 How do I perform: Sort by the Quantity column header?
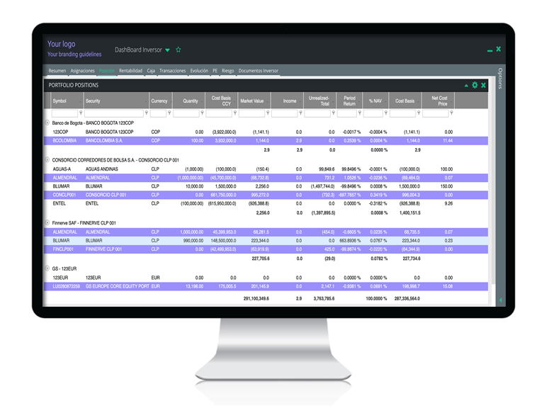tap(188, 101)
